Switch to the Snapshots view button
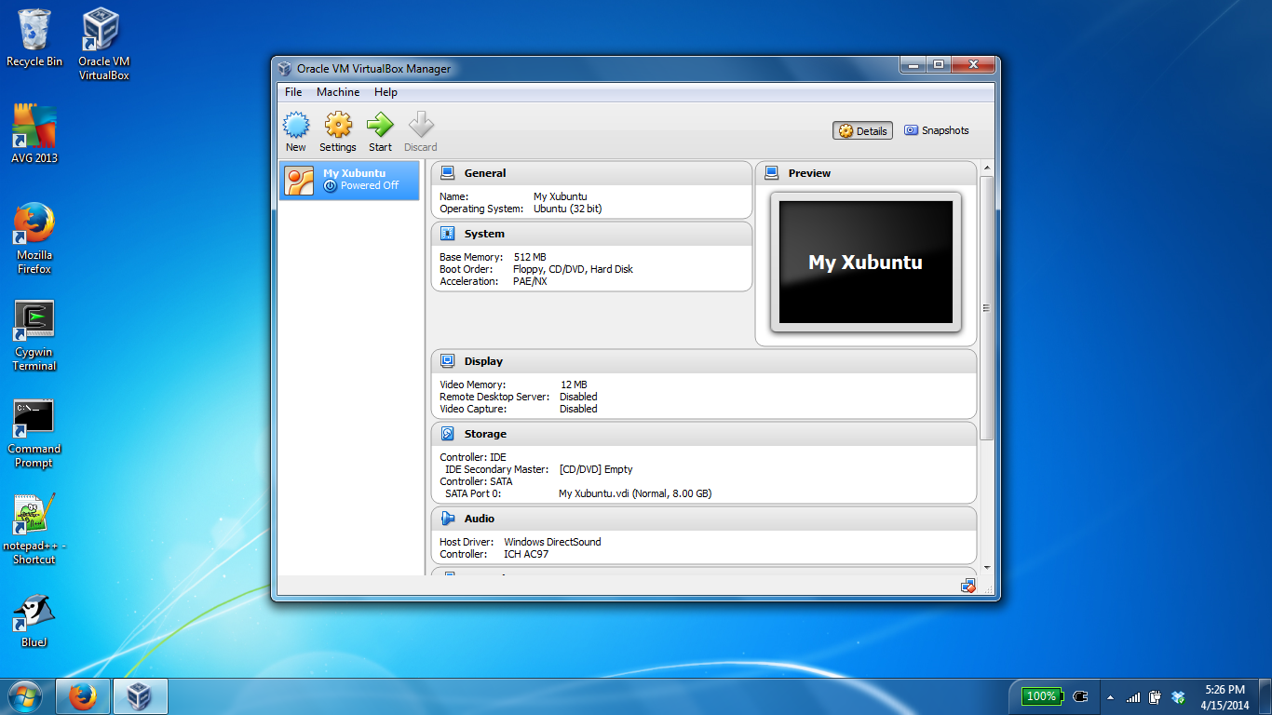 coord(937,131)
